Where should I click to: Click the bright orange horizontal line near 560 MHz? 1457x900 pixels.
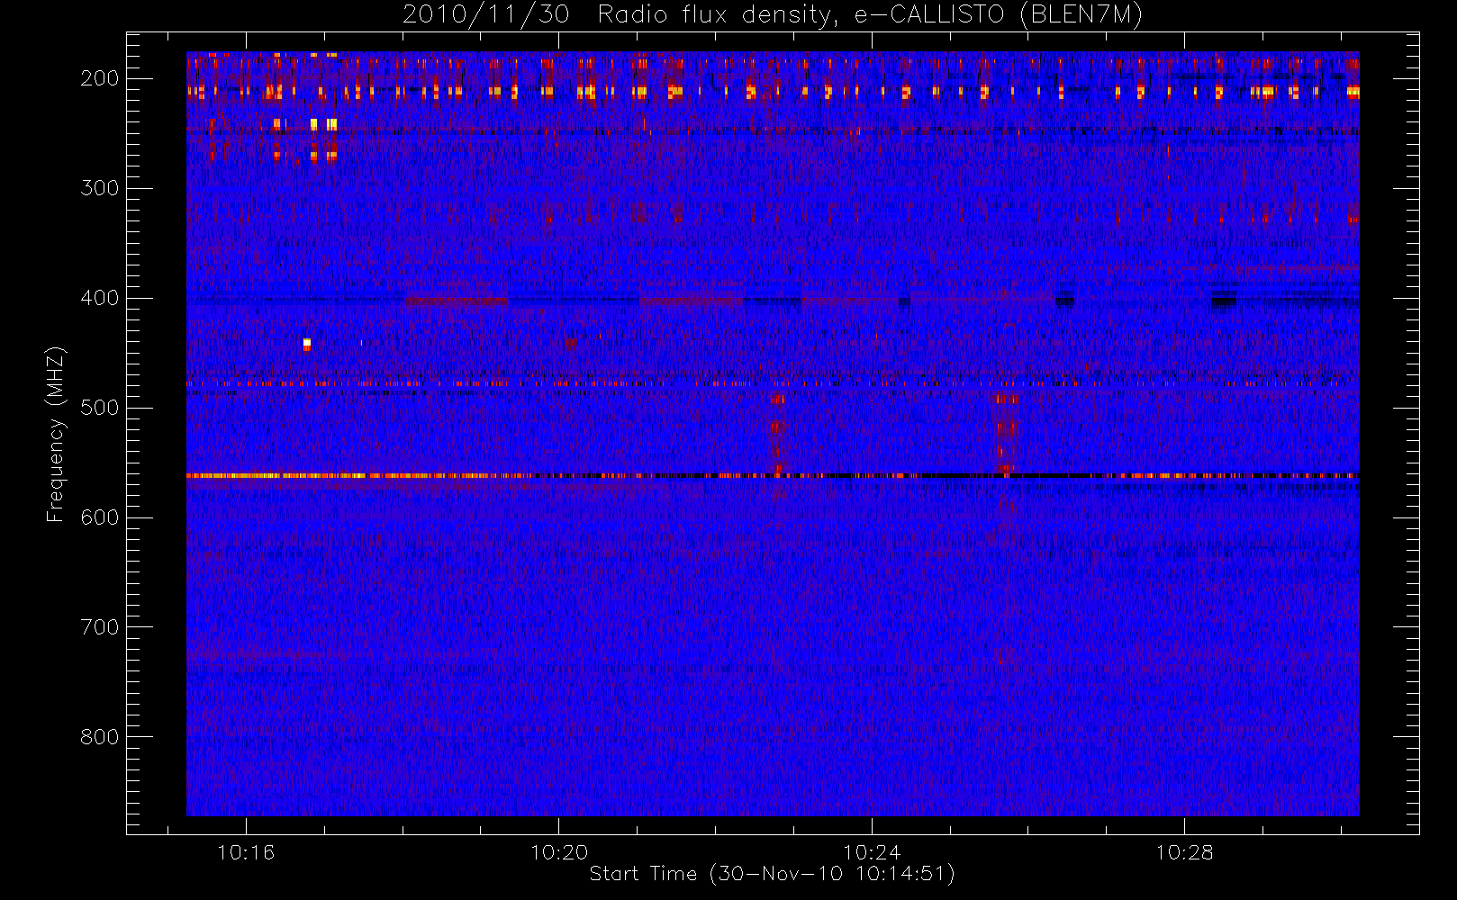point(773,475)
